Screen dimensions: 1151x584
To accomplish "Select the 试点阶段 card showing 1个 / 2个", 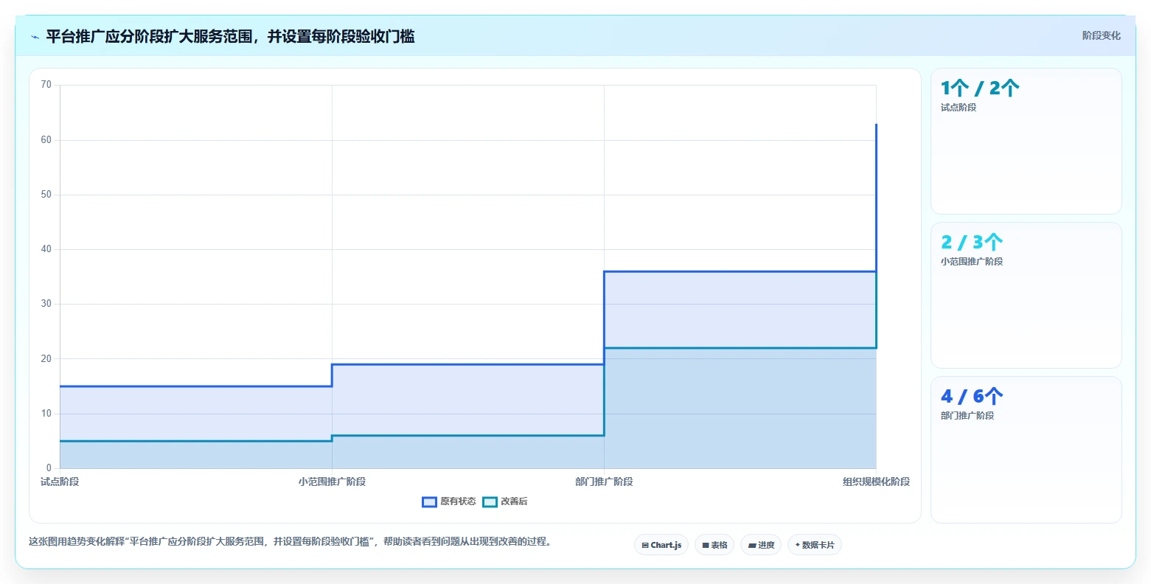I will 1026,141.
